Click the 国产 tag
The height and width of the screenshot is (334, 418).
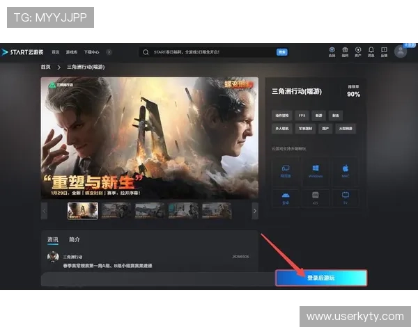325,129
